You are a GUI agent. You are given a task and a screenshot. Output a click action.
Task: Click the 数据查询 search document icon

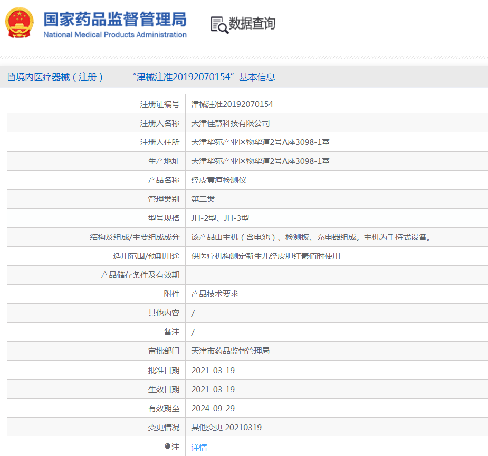pos(219,25)
